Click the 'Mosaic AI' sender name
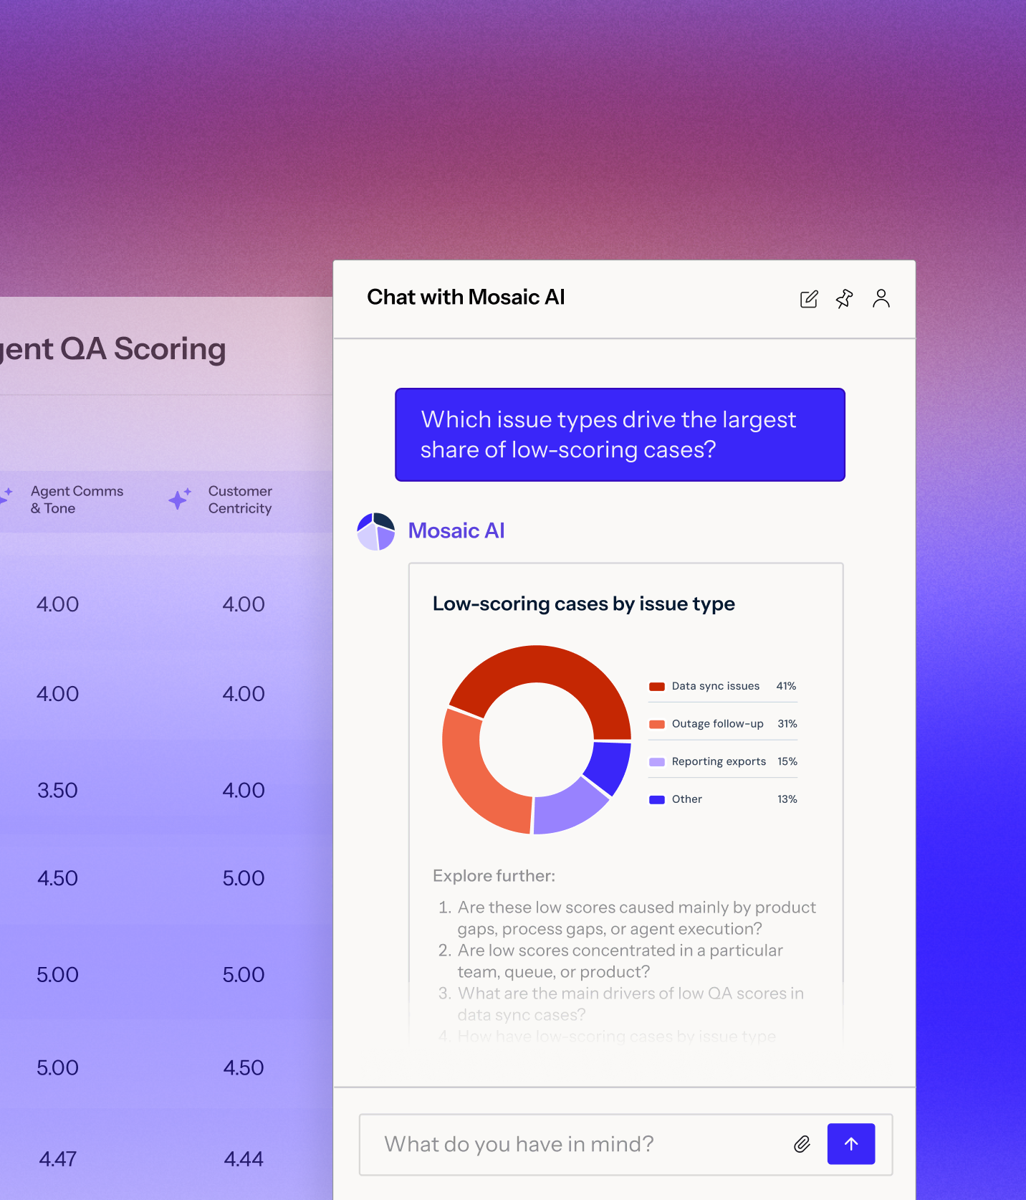 (x=456, y=530)
